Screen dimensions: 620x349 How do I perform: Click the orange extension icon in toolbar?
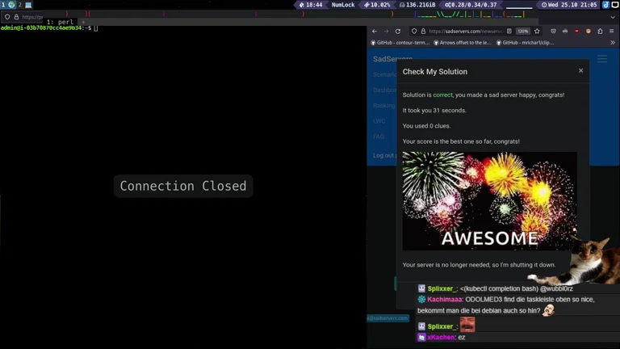tap(589, 32)
